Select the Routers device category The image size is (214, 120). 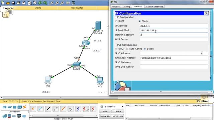pos(4,107)
